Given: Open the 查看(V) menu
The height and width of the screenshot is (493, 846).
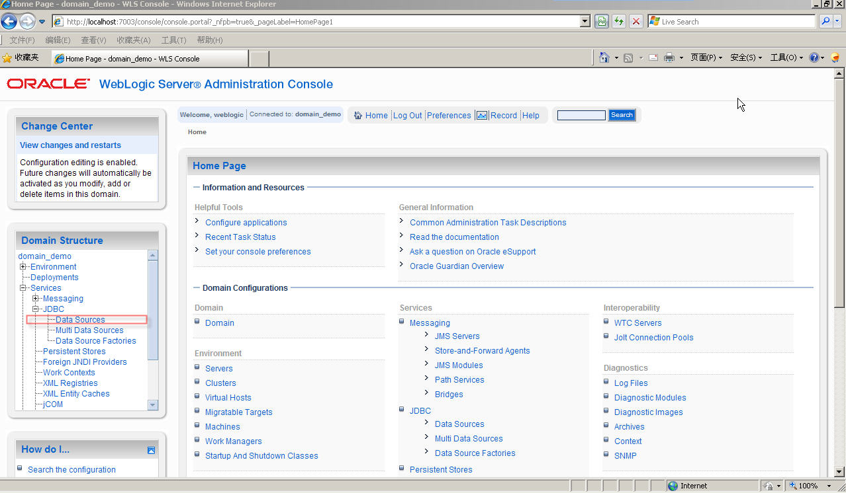Looking at the screenshot, I should tap(93, 40).
